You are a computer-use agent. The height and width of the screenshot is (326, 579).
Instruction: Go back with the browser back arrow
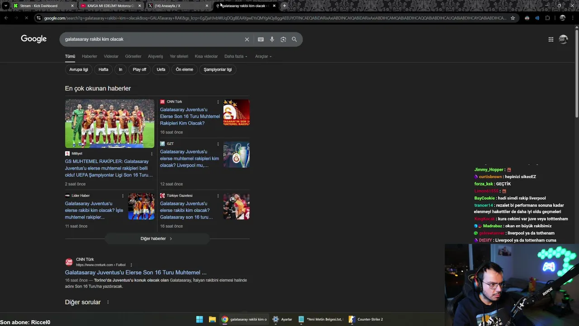coord(6,18)
